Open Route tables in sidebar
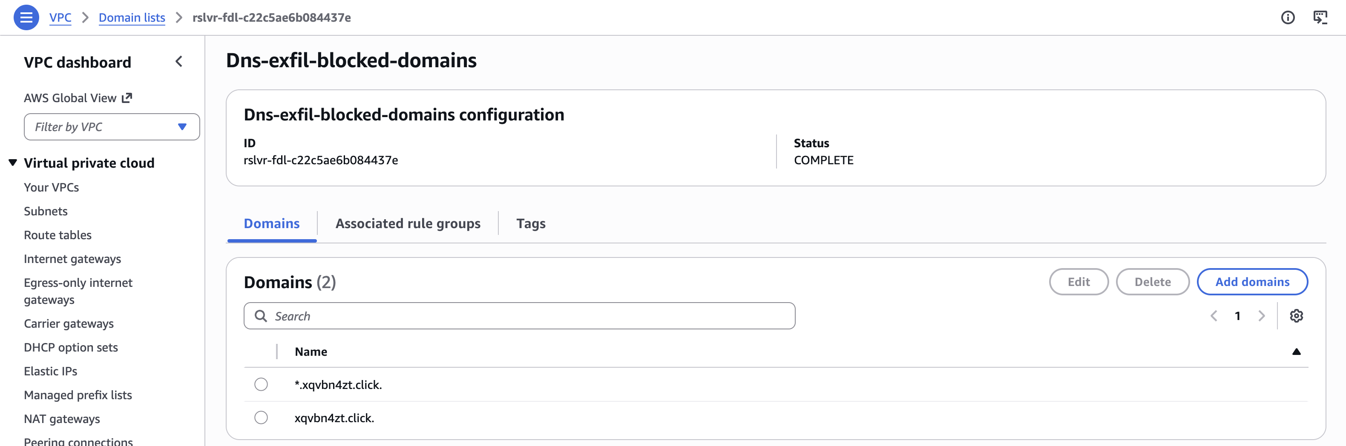1346x446 pixels. point(58,235)
